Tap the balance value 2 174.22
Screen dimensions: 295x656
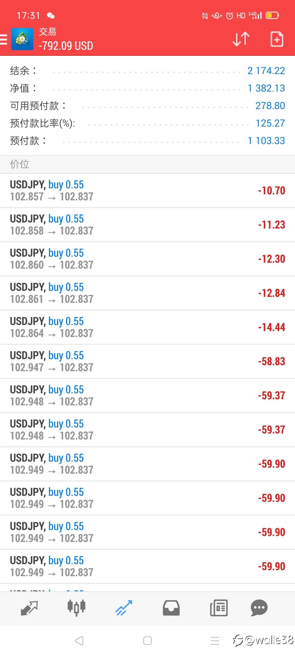266,71
